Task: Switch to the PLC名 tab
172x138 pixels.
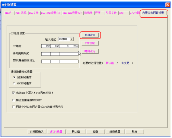Action: point(8,13)
